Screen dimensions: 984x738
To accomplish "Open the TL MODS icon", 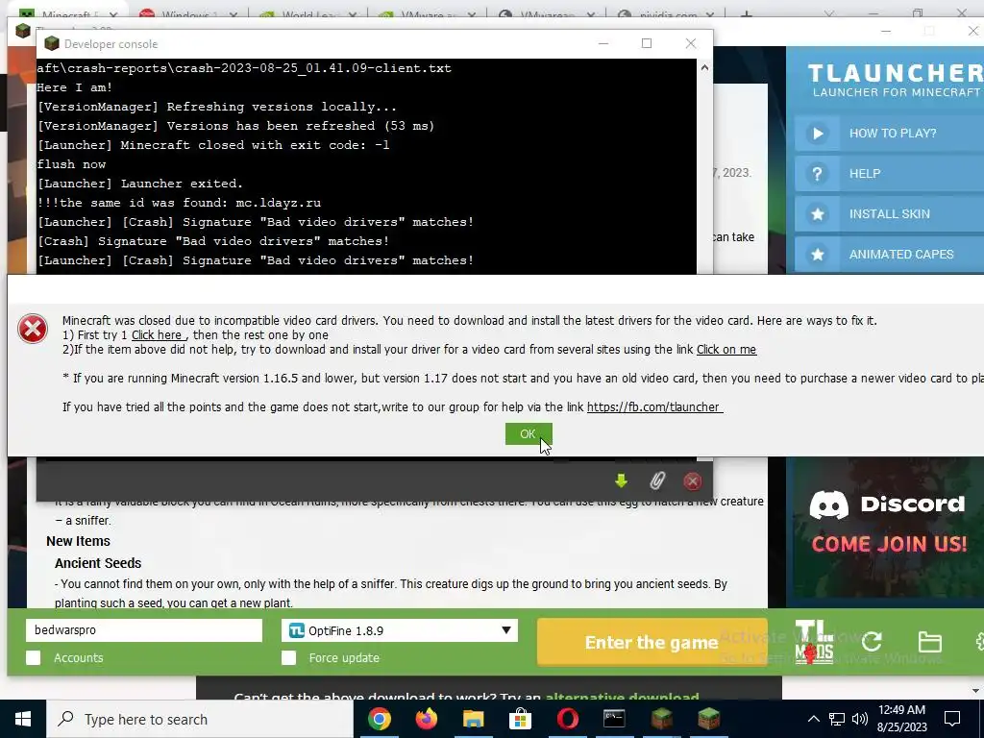I will [814, 642].
